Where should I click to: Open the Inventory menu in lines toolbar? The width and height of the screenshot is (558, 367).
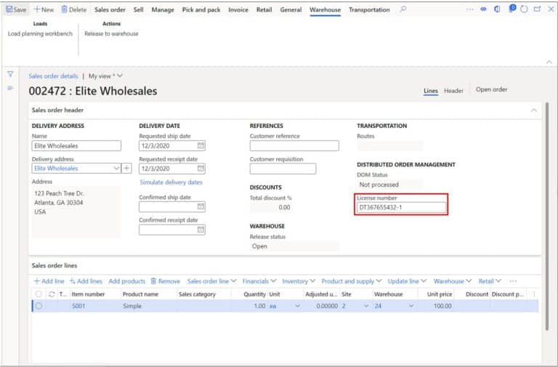coord(299,281)
